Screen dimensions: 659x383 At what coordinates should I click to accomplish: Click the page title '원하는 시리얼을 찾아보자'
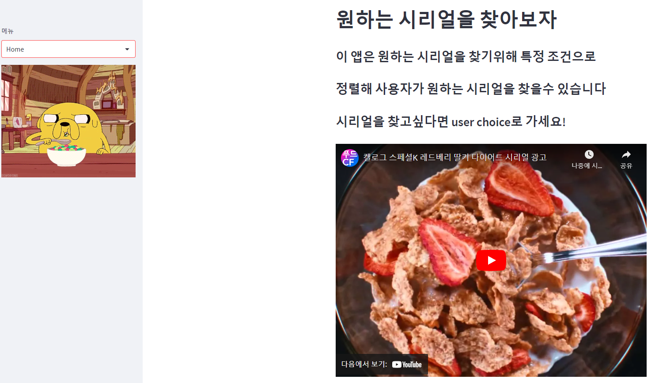coord(446,19)
